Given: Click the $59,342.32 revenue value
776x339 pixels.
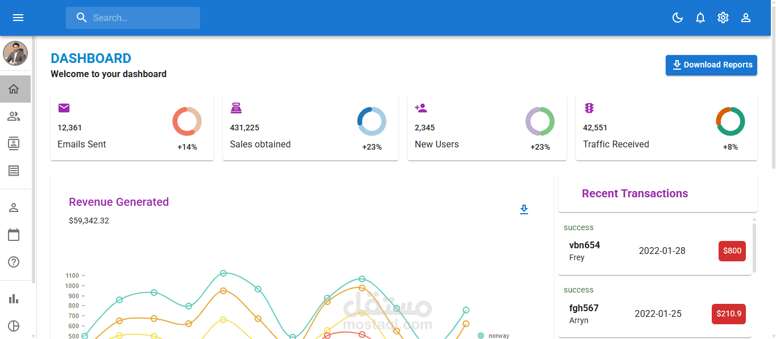Looking at the screenshot, I should (x=89, y=221).
